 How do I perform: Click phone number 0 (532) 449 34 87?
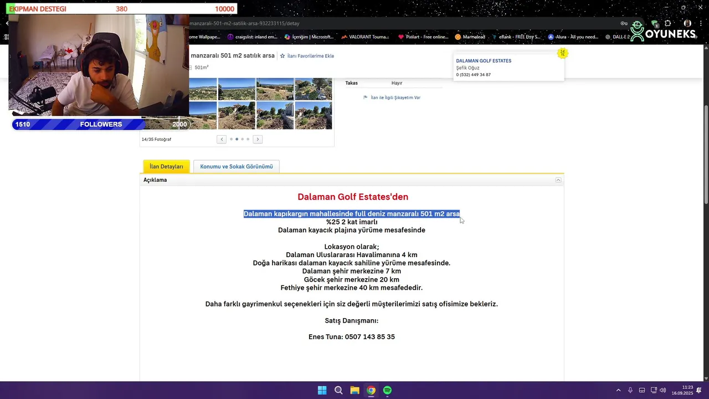(473, 74)
